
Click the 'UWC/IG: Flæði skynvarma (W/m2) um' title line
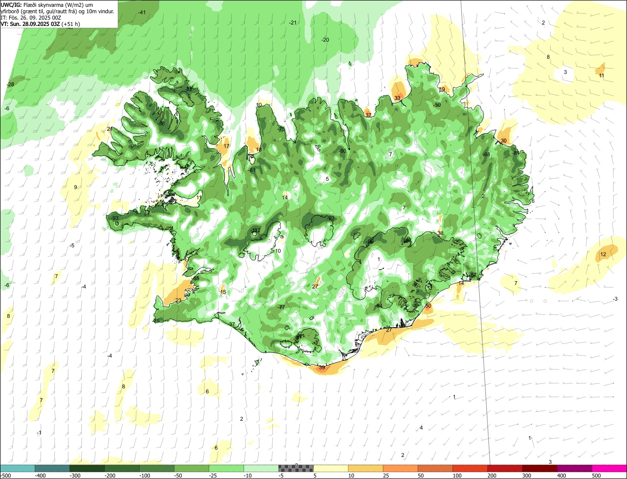point(47,4)
